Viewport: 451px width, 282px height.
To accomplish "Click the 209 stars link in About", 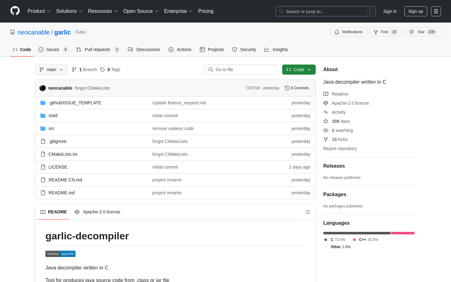I will click(x=341, y=121).
